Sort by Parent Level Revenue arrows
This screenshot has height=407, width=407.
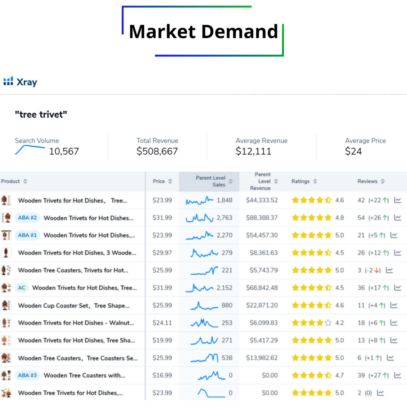click(x=276, y=181)
